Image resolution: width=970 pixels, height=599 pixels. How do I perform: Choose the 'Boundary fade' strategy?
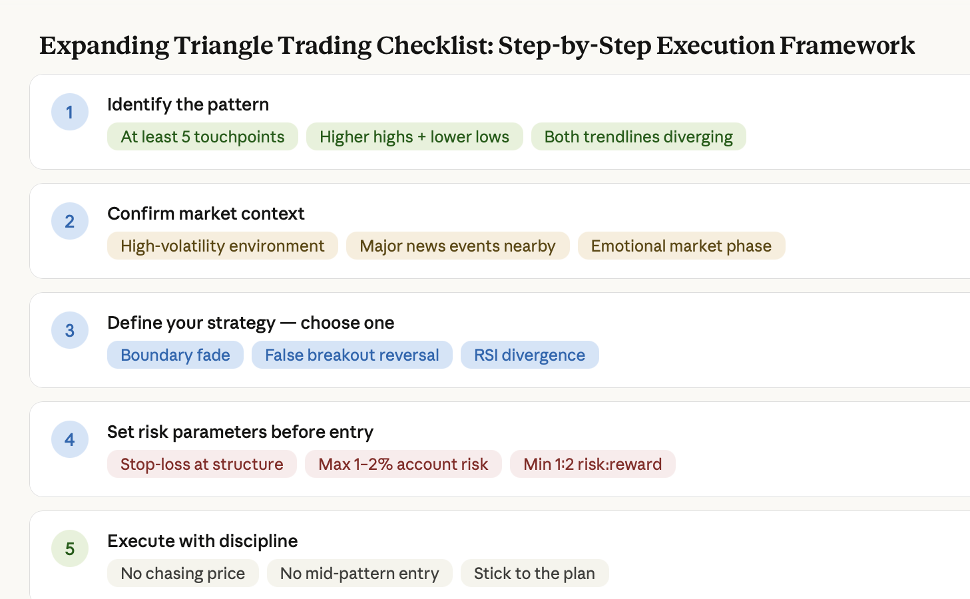(x=175, y=355)
